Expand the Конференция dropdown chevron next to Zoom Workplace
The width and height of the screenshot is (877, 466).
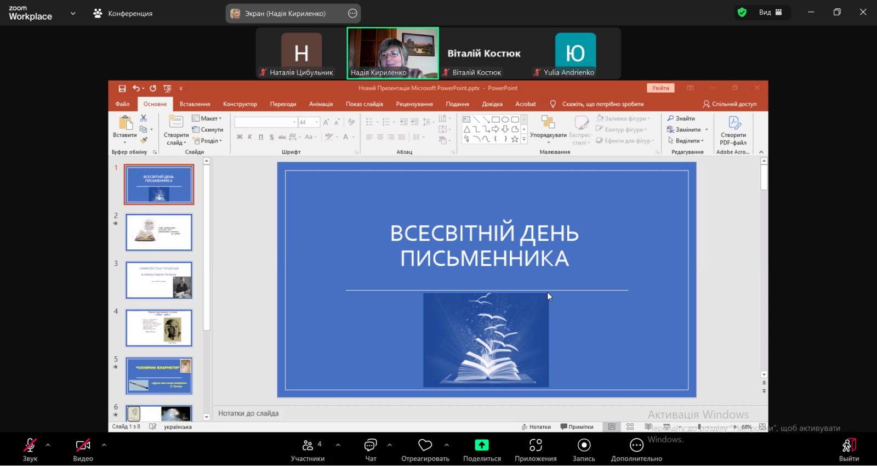tap(73, 14)
